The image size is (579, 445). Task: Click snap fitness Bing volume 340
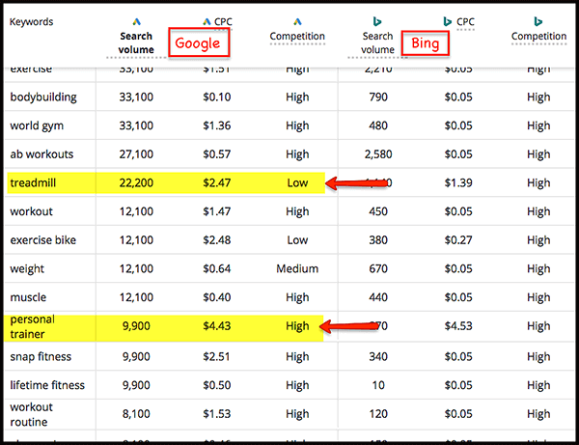coord(378,357)
